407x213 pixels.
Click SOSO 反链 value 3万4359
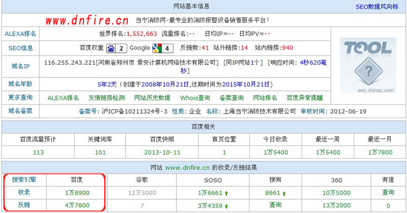coord(210,206)
